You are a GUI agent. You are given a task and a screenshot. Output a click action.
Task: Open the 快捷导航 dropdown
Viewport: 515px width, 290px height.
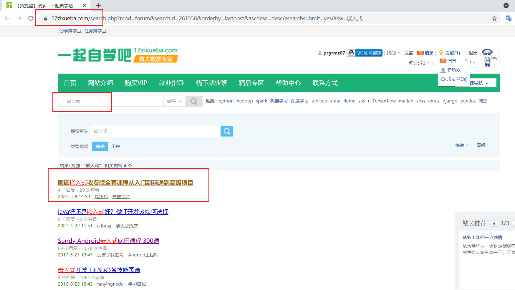coord(478,83)
